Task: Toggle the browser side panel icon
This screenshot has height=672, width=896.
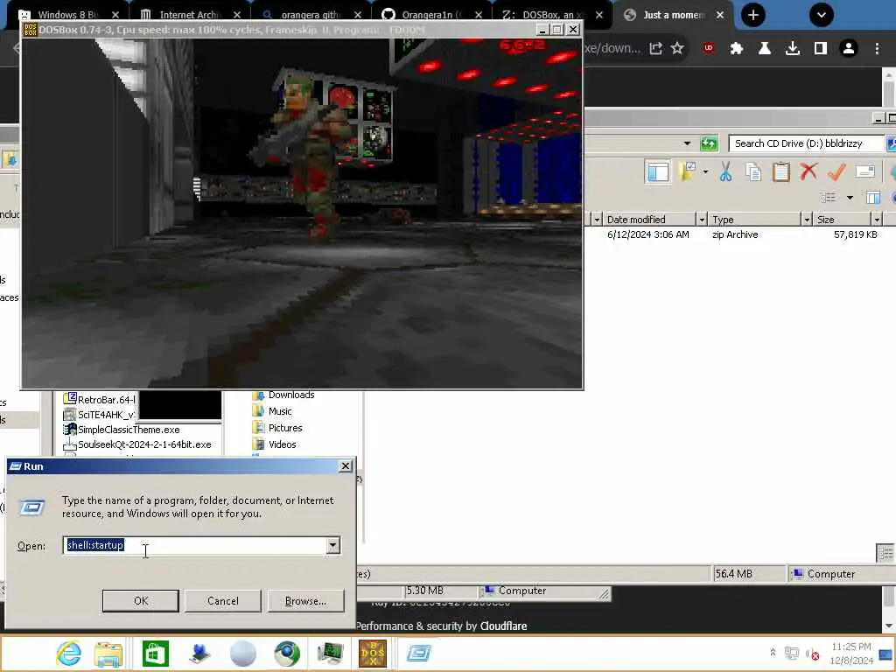Action: 821,49
